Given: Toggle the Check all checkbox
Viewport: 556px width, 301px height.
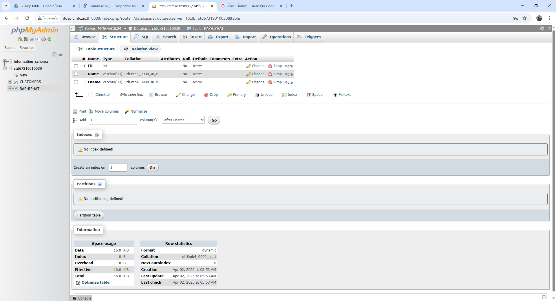Looking at the screenshot, I should 91,95.
